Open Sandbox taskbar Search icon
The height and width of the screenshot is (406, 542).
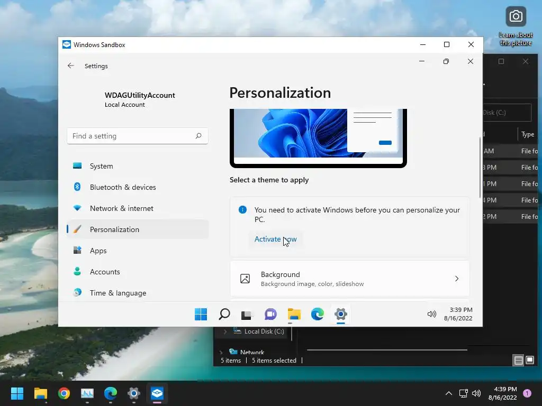pos(224,314)
